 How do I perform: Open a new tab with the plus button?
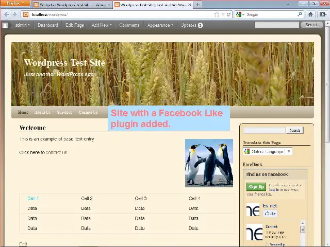click(197, 5)
